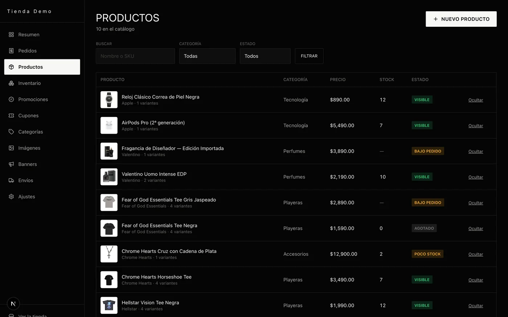
Task: Click the Envíos truck icon
Action: [11, 180]
